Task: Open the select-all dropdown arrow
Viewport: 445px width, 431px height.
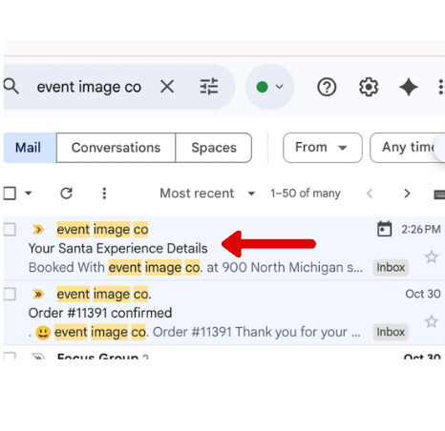Action: coord(29,194)
